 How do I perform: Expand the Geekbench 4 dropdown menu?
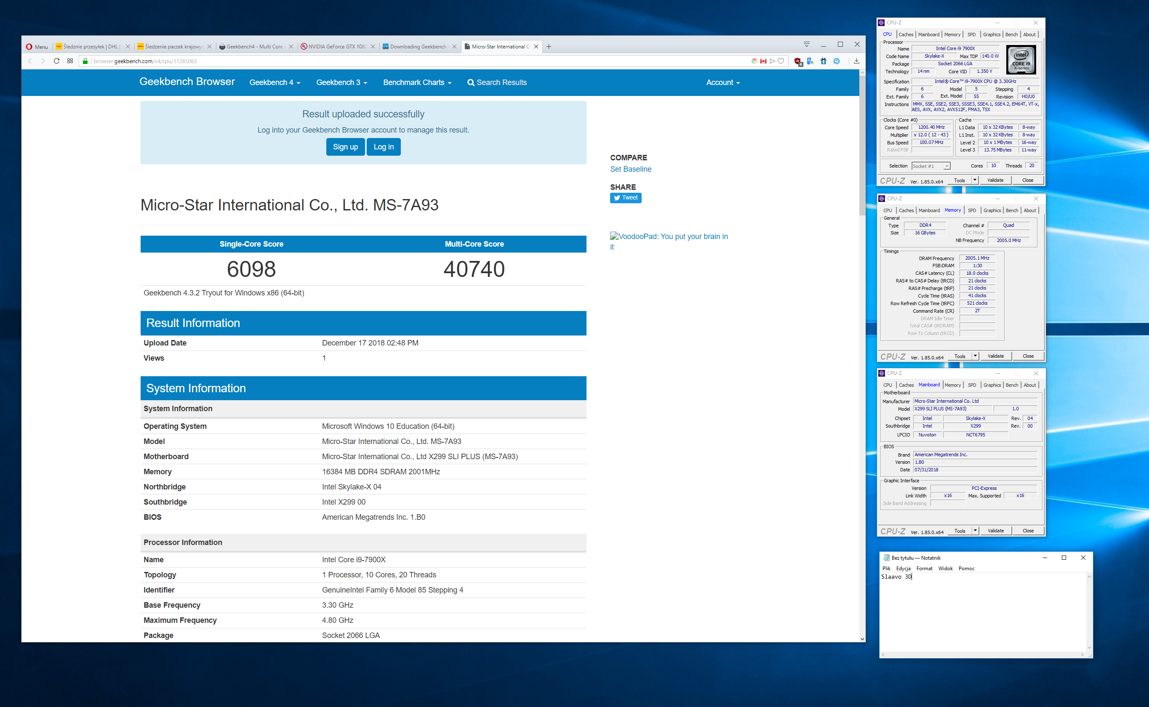pyautogui.click(x=275, y=83)
